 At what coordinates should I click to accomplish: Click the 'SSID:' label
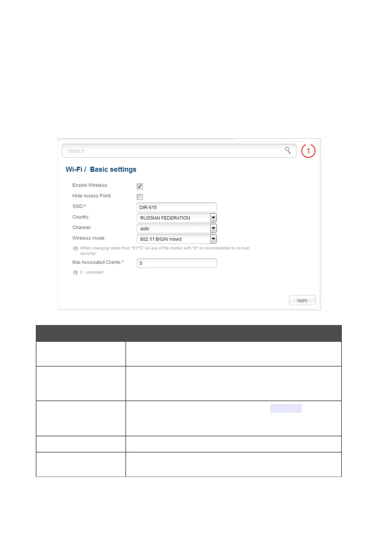click(79, 206)
